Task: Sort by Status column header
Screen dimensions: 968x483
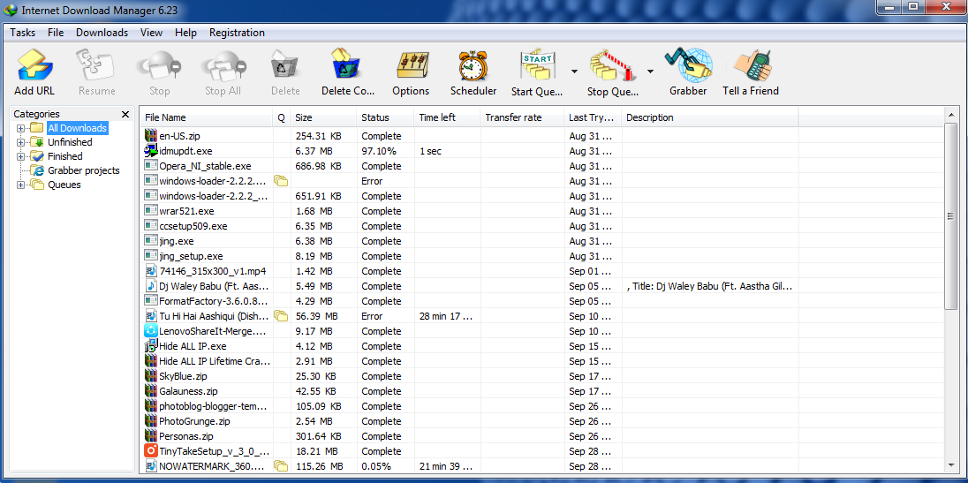Action: pyautogui.click(x=385, y=117)
